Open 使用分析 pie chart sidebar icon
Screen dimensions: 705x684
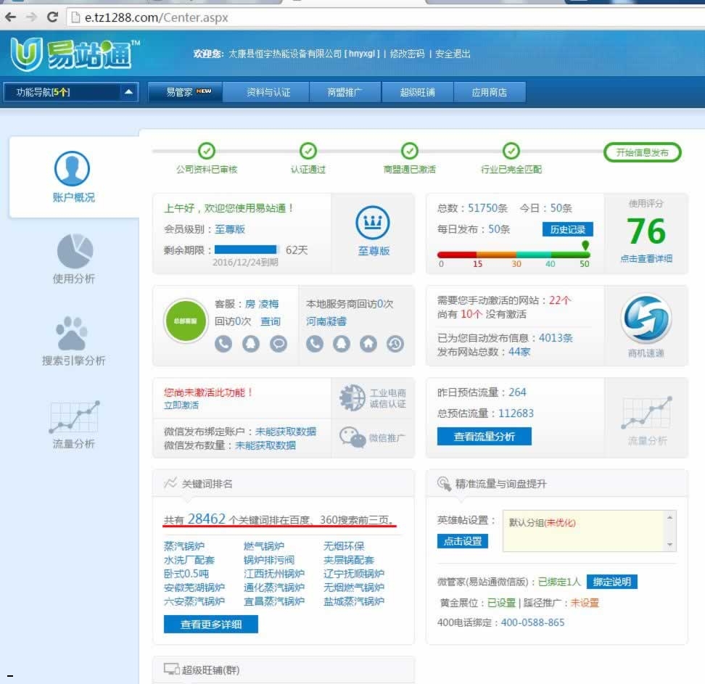coord(75,252)
